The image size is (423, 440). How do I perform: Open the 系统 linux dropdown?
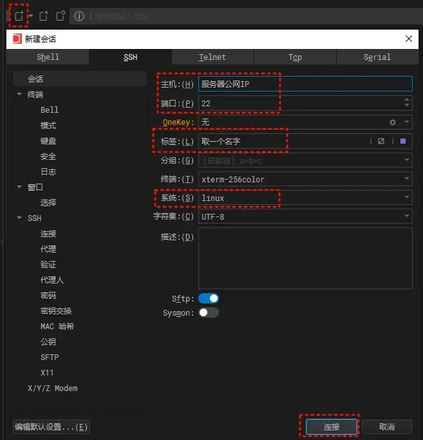pyautogui.click(x=407, y=198)
